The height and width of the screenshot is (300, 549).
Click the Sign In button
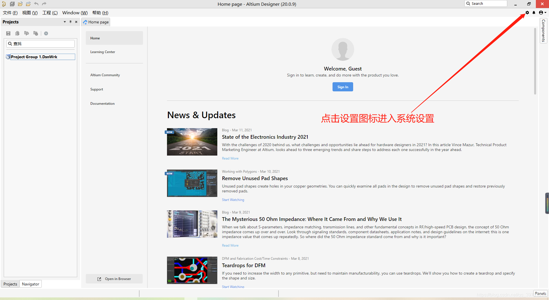(343, 87)
